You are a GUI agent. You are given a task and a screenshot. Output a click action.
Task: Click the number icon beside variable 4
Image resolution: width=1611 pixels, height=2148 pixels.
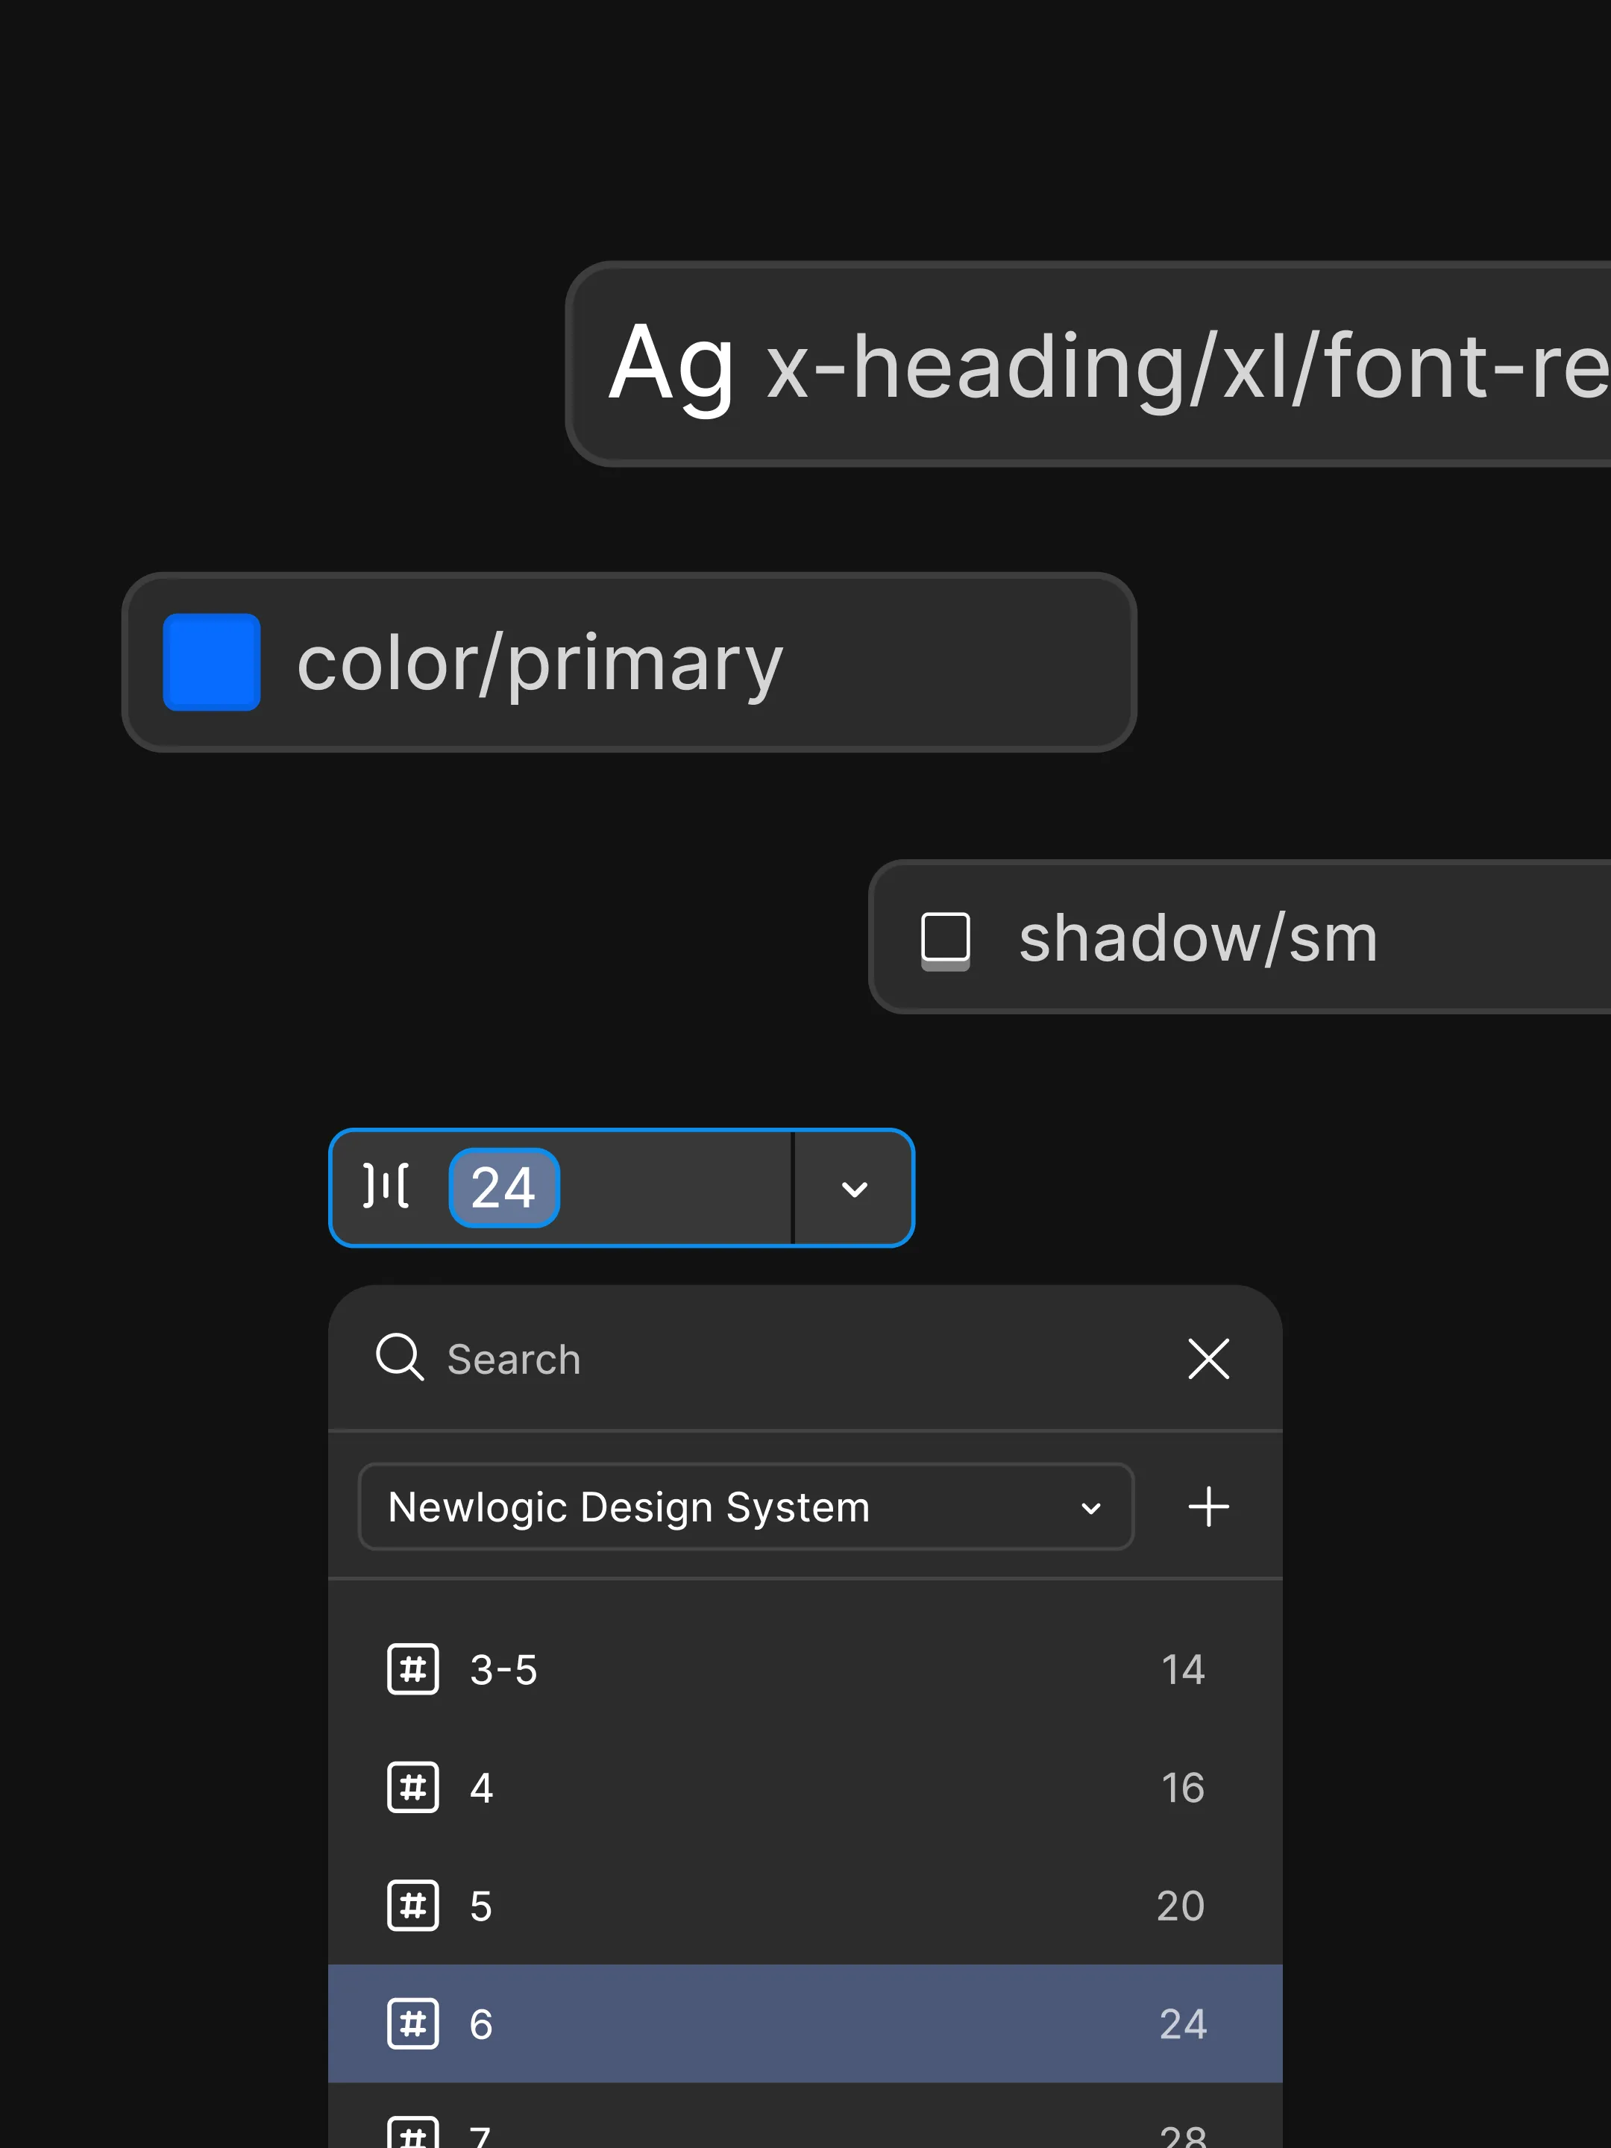pos(412,1787)
